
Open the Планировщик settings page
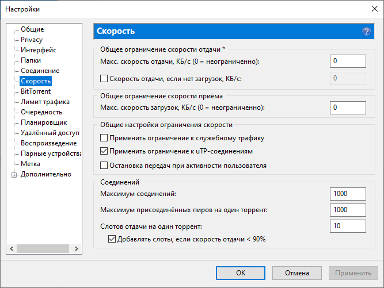pyautogui.click(x=44, y=122)
